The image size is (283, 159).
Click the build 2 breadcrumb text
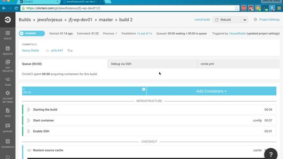click(126, 19)
